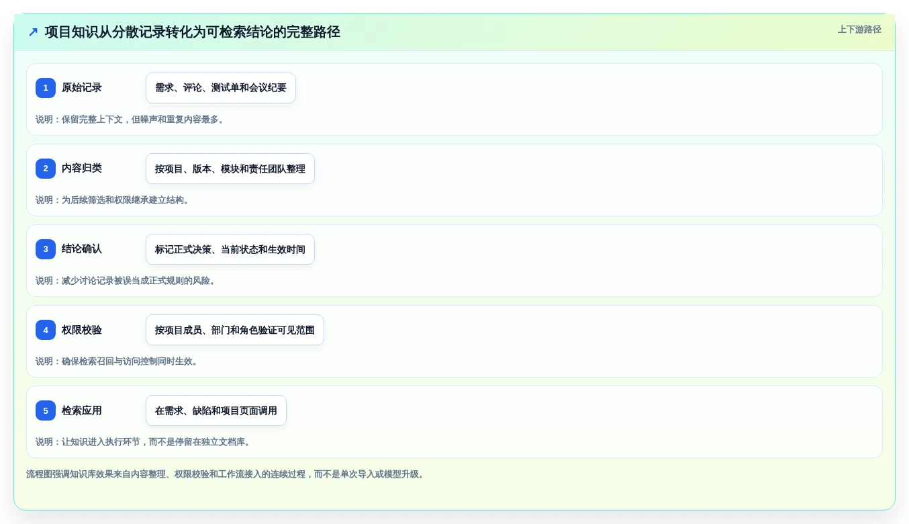Click the note 保留完整上下文，但噪声和重复内容最多
909x524 pixels.
pyautogui.click(x=131, y=120)
